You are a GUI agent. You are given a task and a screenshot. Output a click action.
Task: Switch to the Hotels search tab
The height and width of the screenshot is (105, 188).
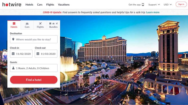tap(14, 25)
